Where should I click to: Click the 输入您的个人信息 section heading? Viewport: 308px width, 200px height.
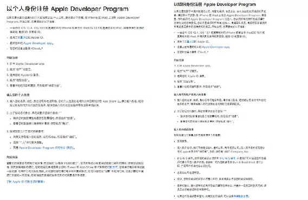click(18, 95)
